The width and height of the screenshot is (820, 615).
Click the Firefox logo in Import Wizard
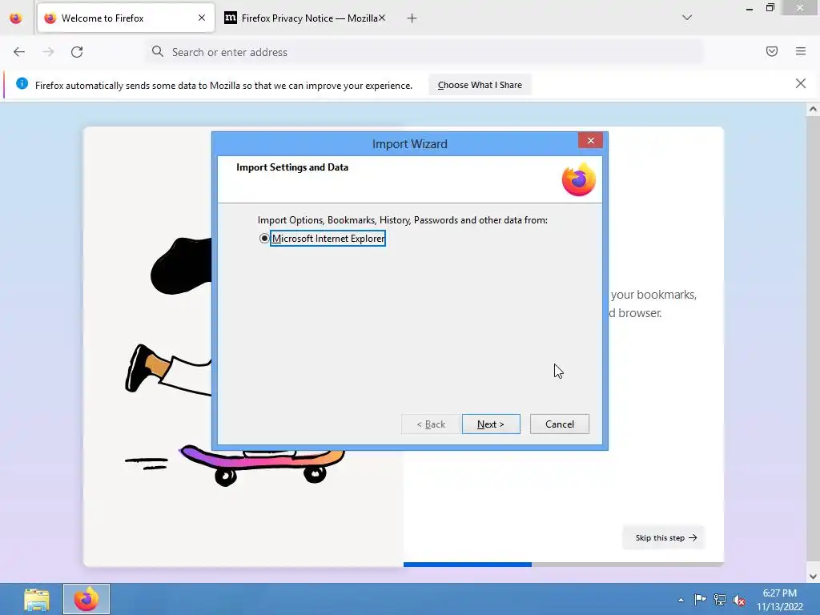pyautogui.click(x=578, y=179)
